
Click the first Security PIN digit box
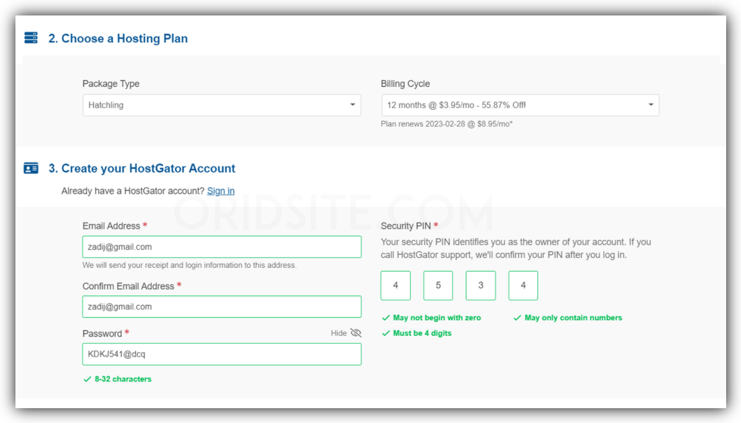(x=396, y=286)
